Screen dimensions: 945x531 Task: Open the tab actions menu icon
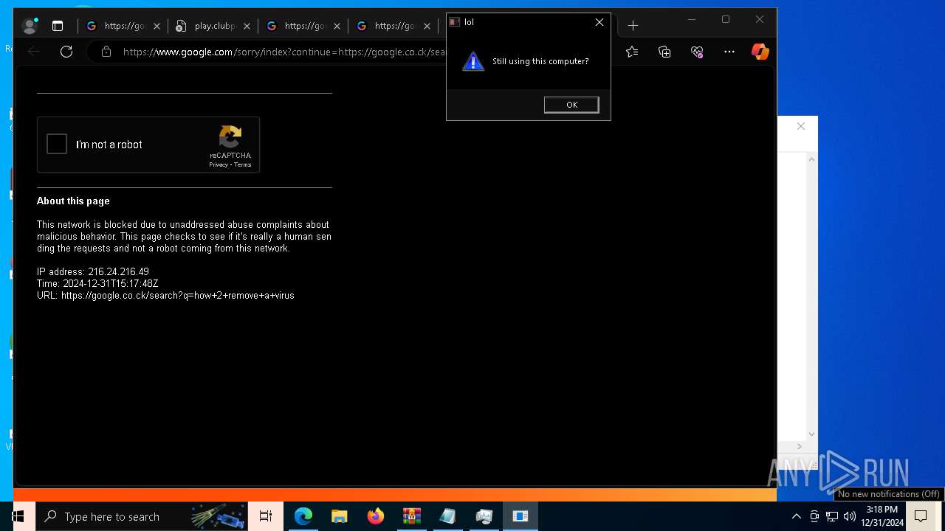point(58,26)
